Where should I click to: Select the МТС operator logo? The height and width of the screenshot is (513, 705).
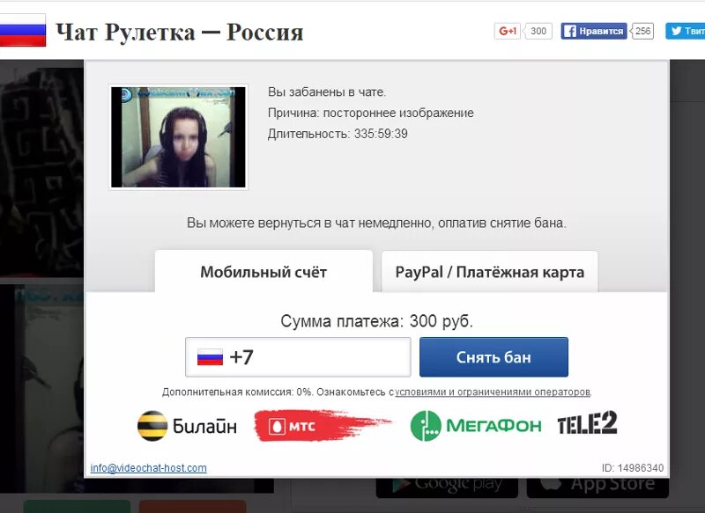coord(322,426)
